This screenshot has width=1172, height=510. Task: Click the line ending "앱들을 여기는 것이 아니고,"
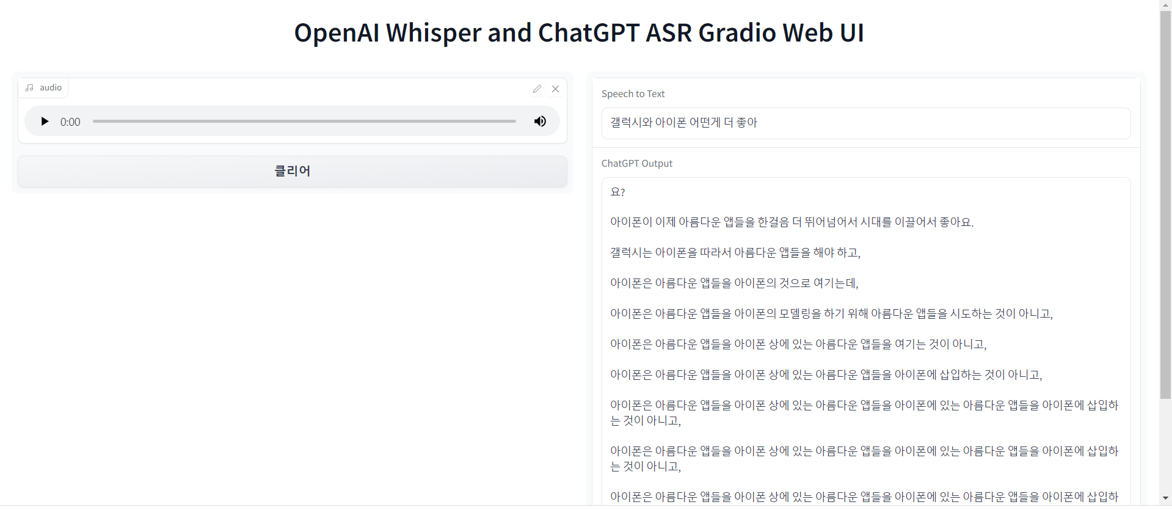click(798, 344)
